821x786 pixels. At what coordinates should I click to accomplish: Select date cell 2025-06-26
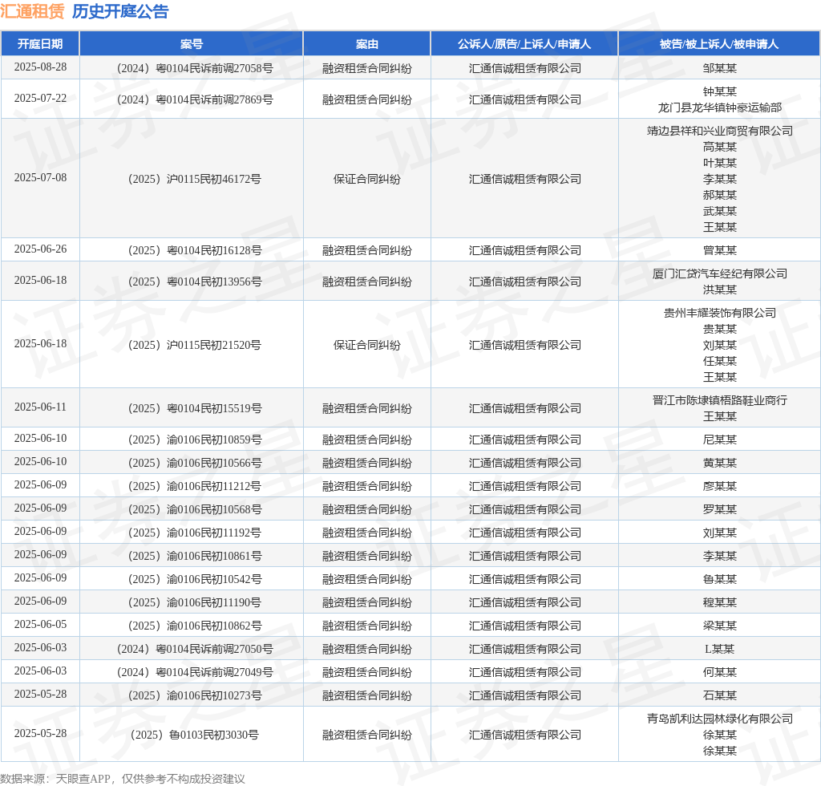(x=40, y=249)
